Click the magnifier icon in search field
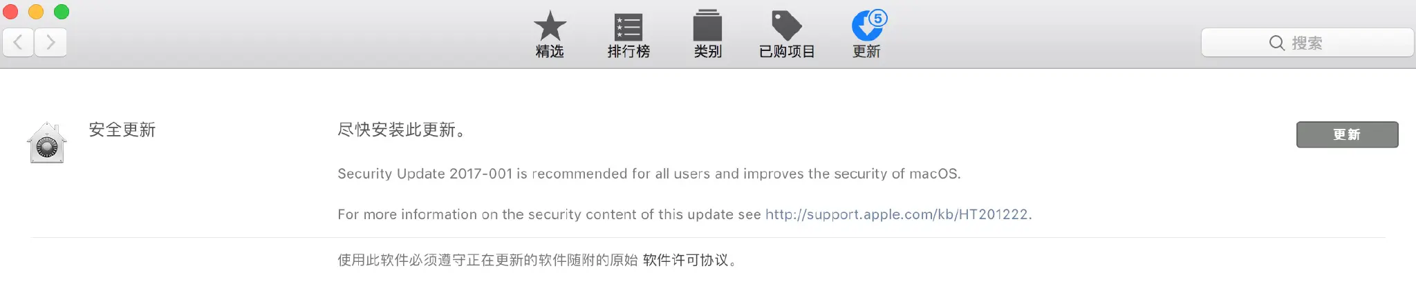Screen dimensions: 1416x295 coord(1276,43)
